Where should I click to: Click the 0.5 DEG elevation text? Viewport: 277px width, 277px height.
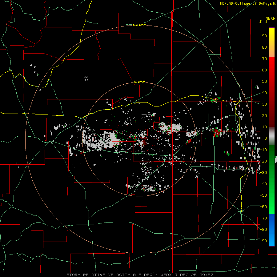click(x=143, y=275)
